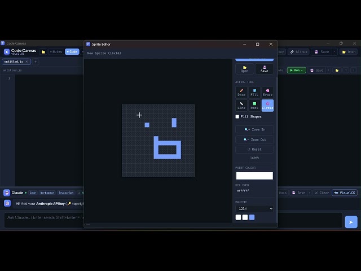The height and width of the screenshot is (271, 361).
Task: Click the Code Canvas logo icon
Action: (x=7, y=52)
